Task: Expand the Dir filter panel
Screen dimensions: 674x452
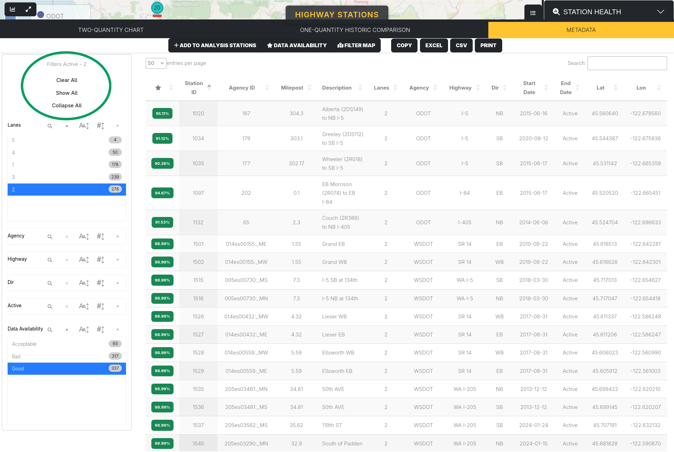Action: click(118, 283)
